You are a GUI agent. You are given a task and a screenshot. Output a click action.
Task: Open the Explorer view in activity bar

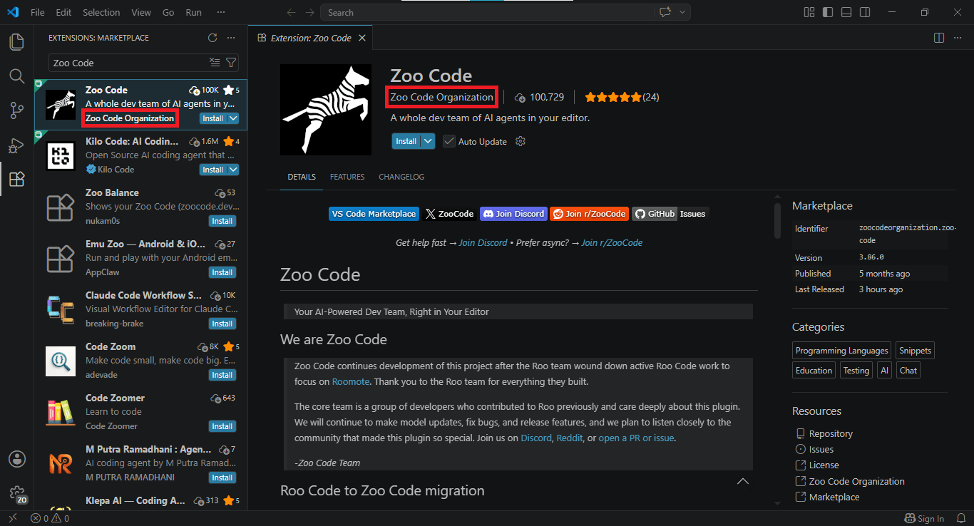click(16, 42)
